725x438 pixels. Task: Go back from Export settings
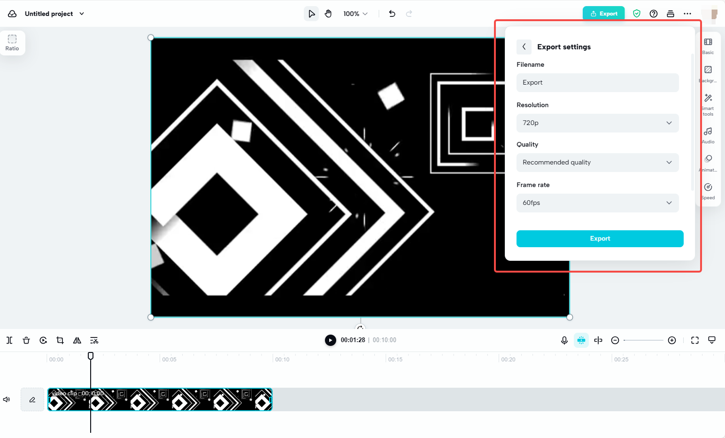tap(524, 47)
